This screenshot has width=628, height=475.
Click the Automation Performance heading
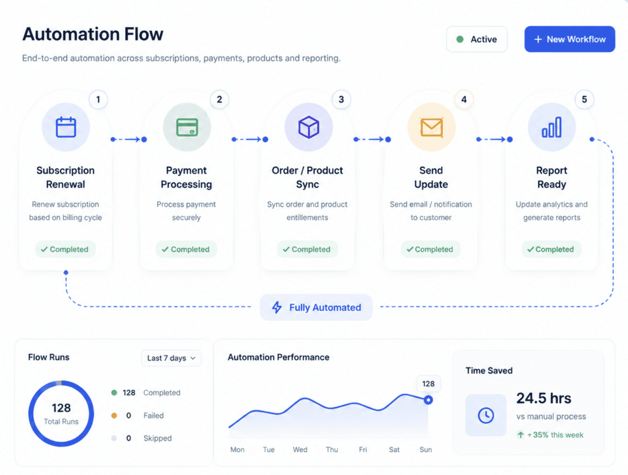point(278,357)
